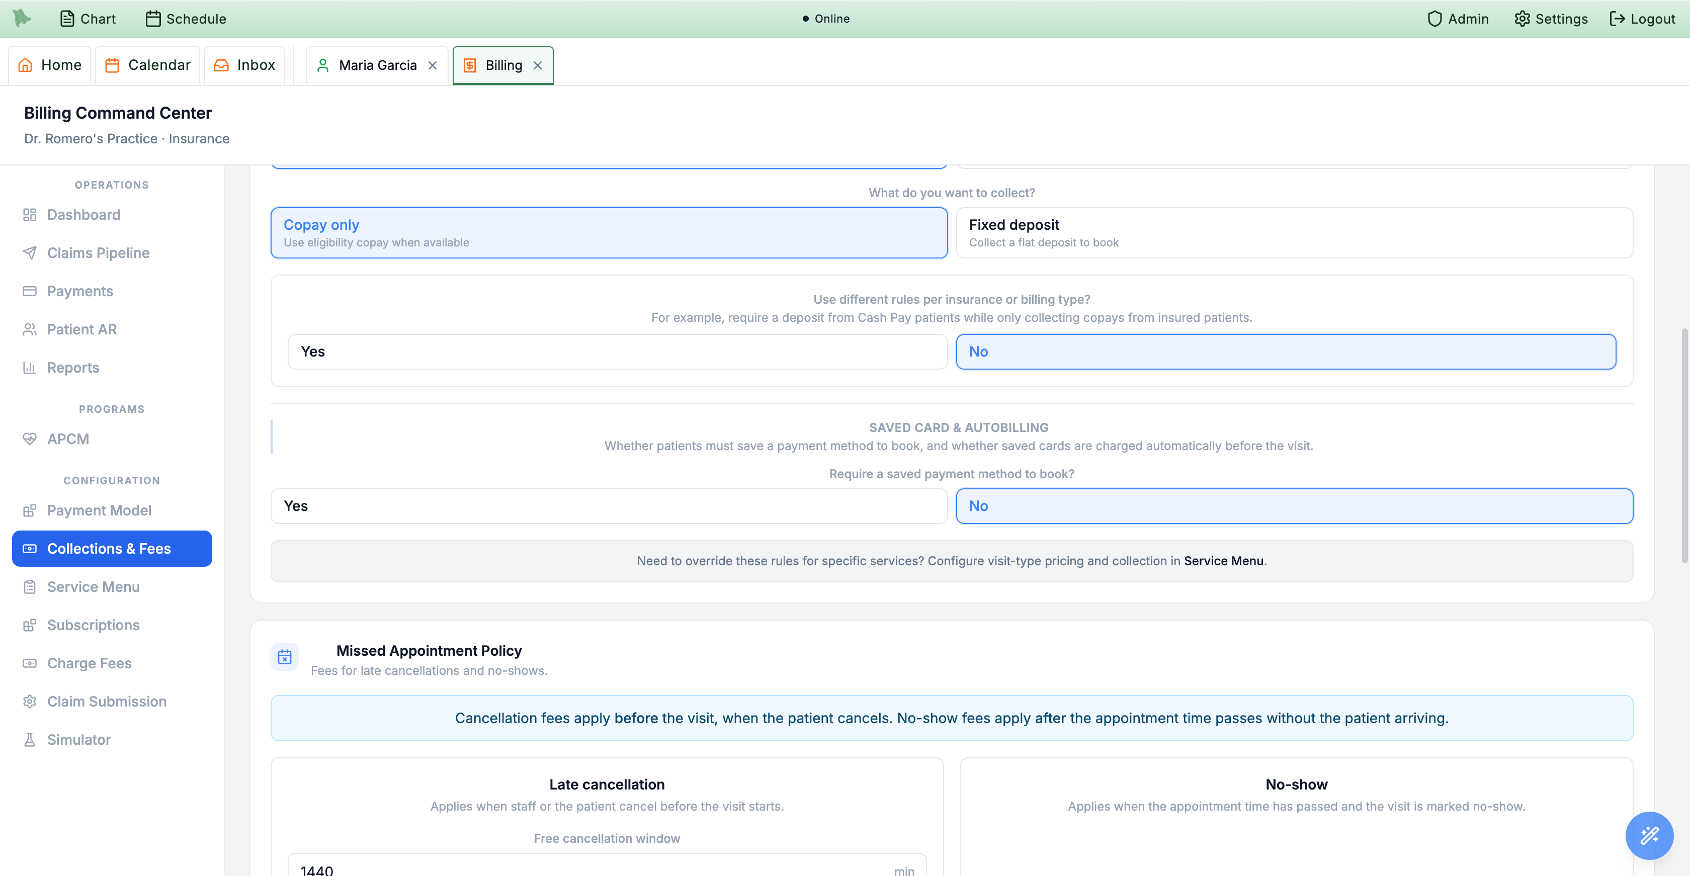Open Payments in the sidebar
Viewport: 1690px width, 876px height.
(x=112, y=291)
